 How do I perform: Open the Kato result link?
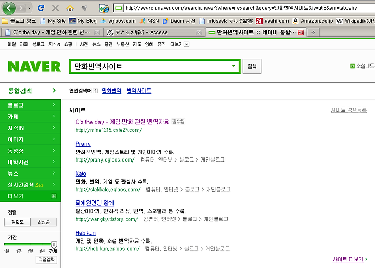coord(81,173)
